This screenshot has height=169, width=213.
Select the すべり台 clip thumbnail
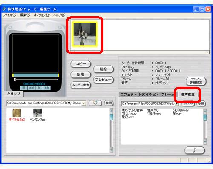point(17,113)
